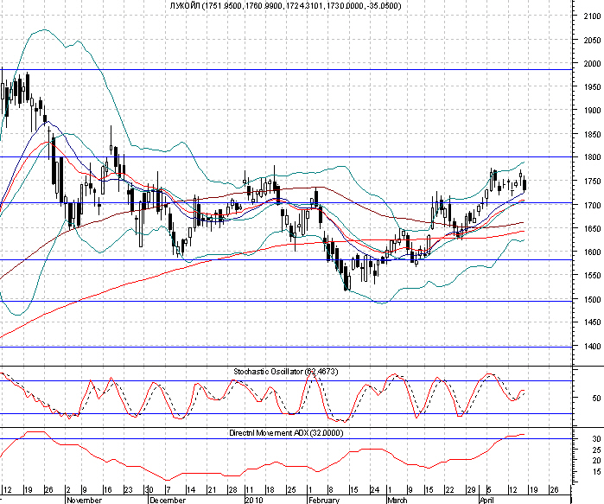Click date label 28 on time axis
This screenshot has height=504, width=604.
[232, 490]
